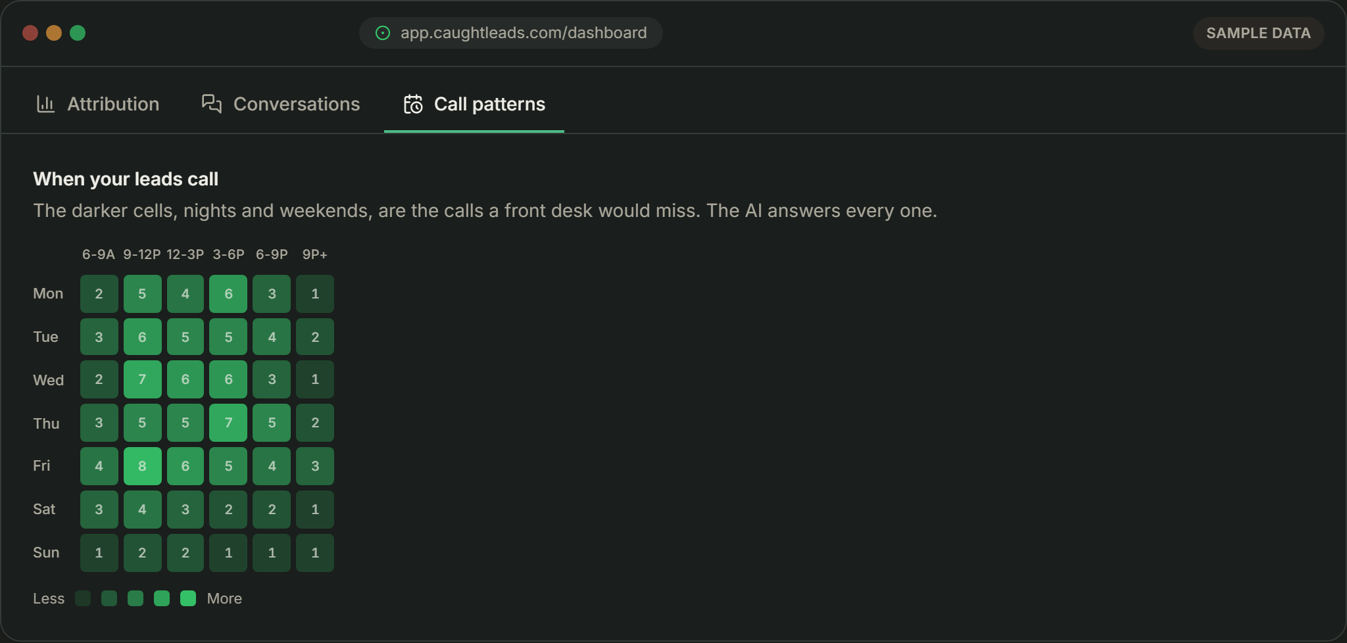Select the Thursday 3-6P cell showing 7
The width and height of the screenshot is (1347, 643).
tap(228, 423)
